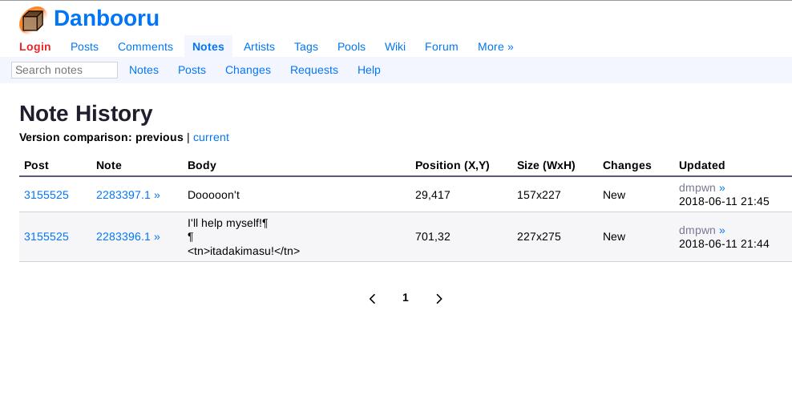Open note version 2283396.1 »
The image size is (792, 415).
[128, 237]
